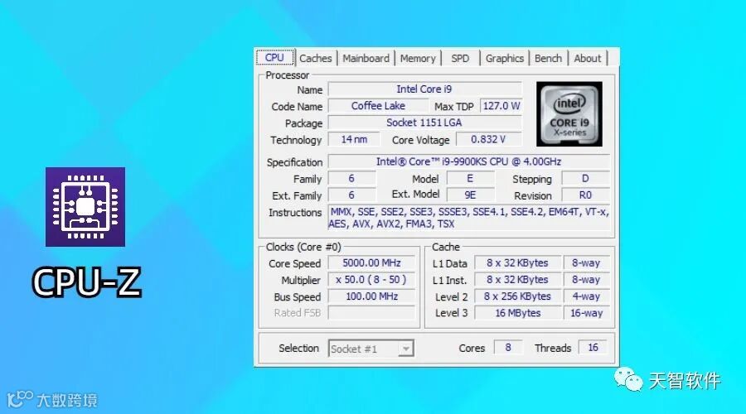Click the Name field showing Intel Core i9
Screen dimensions: 746x414
coord(425,89)
